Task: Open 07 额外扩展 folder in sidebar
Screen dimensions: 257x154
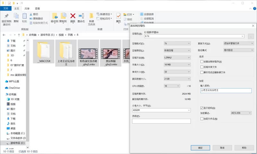Action: point(17,65)
